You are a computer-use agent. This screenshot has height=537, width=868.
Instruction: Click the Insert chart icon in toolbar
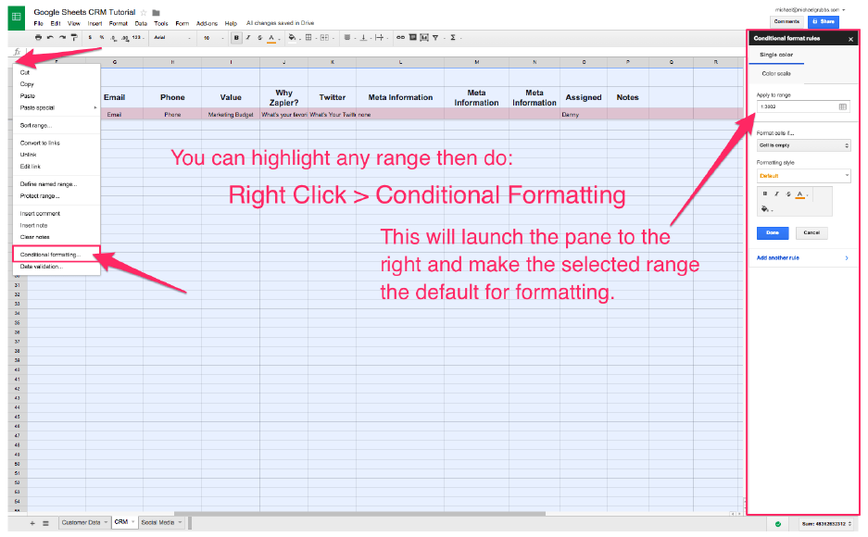[x=424, y=38]
